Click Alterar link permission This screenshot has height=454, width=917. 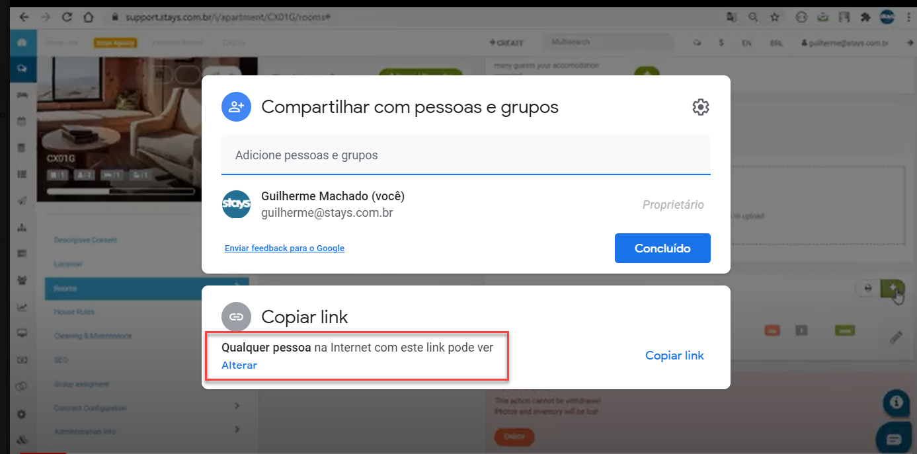tap(239, 365)
